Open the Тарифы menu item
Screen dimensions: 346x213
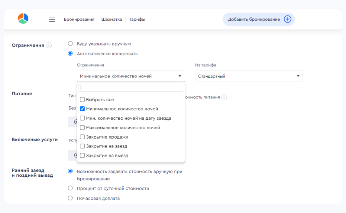click(x=137, y=19)
